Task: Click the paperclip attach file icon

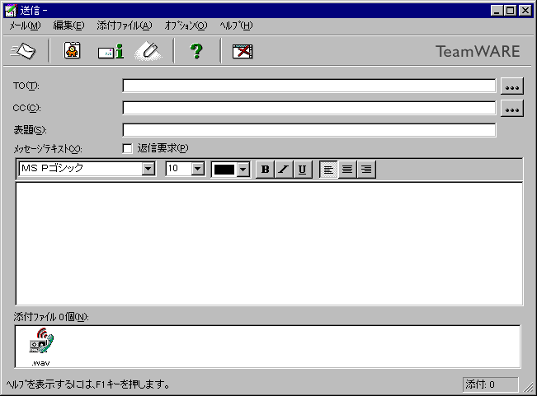Action: click(x=148, y=51)
